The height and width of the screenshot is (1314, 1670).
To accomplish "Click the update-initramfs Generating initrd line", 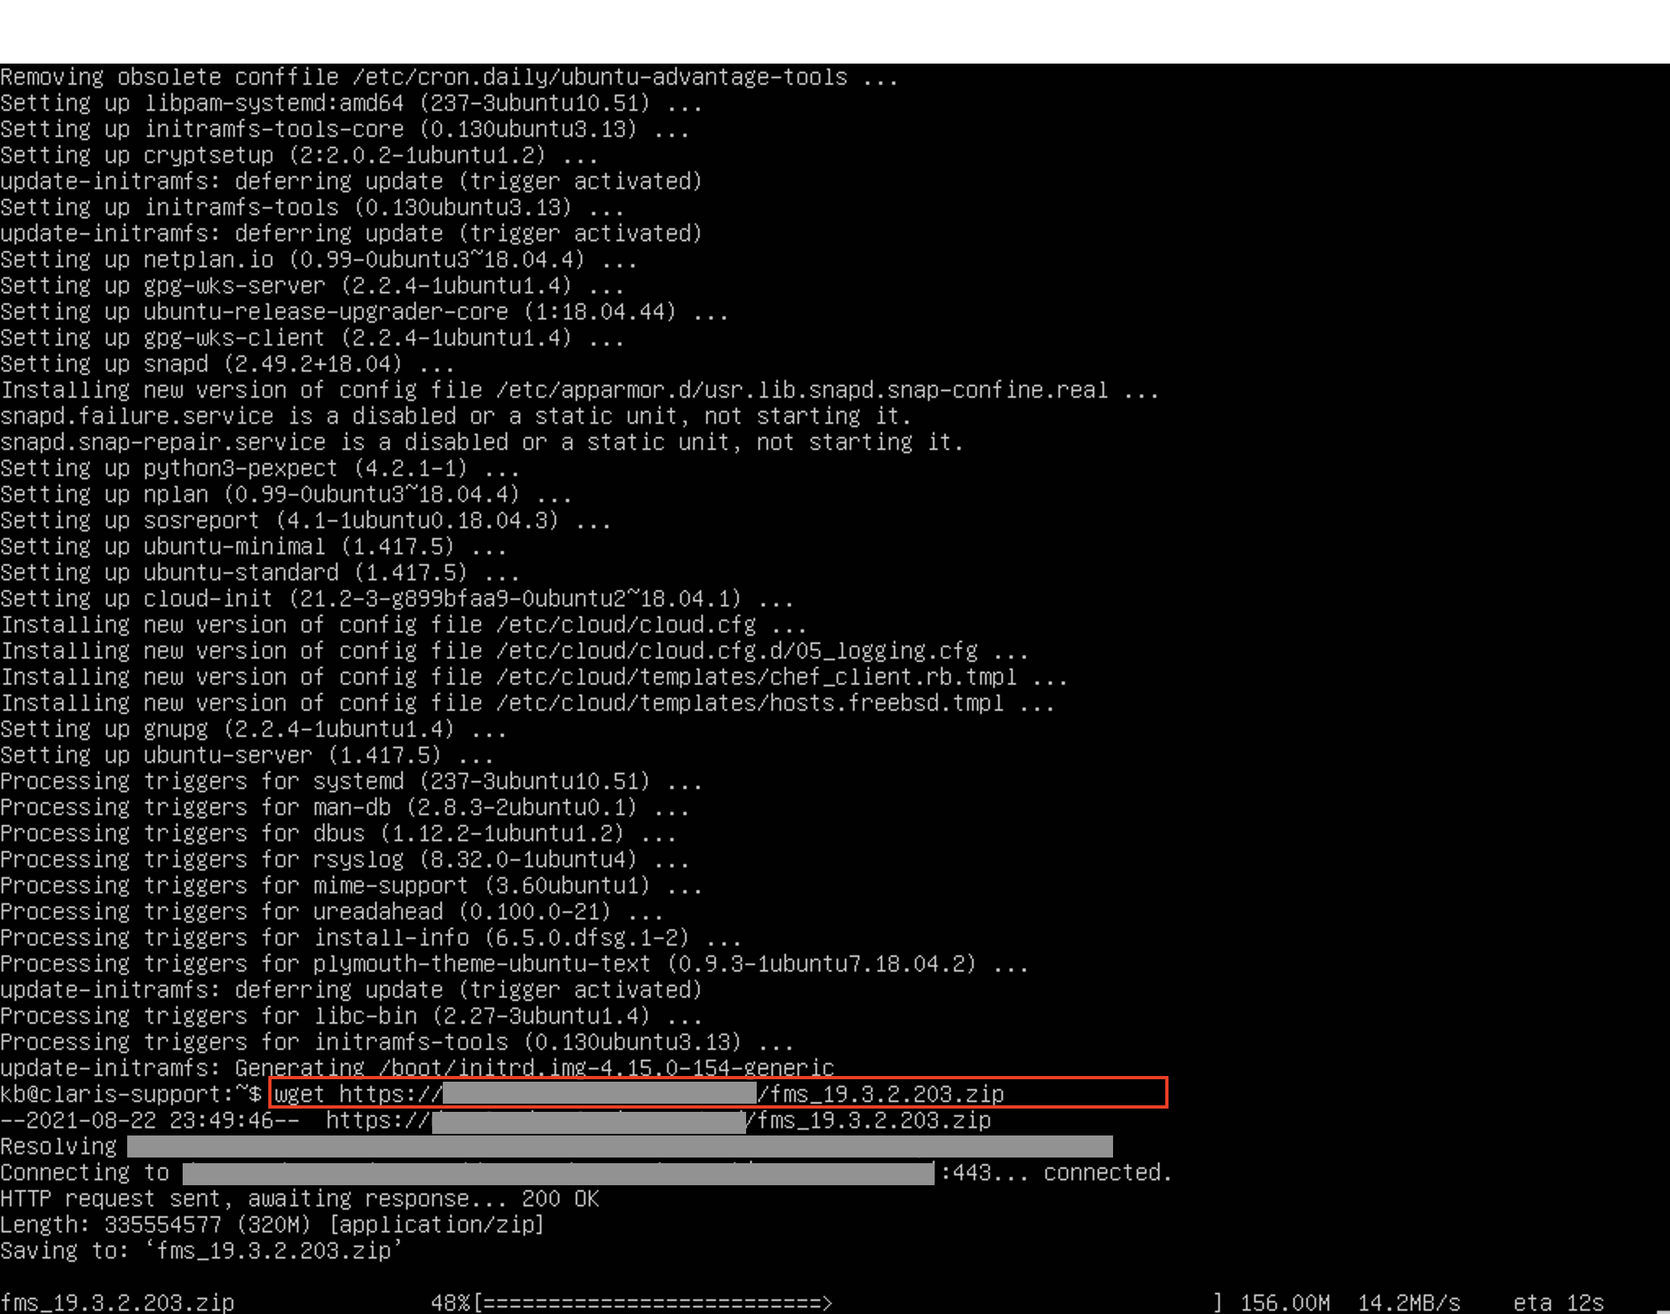I will (416, 1068).
